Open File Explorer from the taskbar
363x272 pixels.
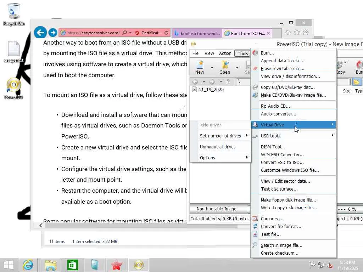pyautogui.click(x=50, y=265)
